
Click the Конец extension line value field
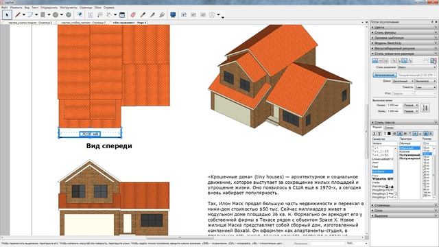coord(394,111)
